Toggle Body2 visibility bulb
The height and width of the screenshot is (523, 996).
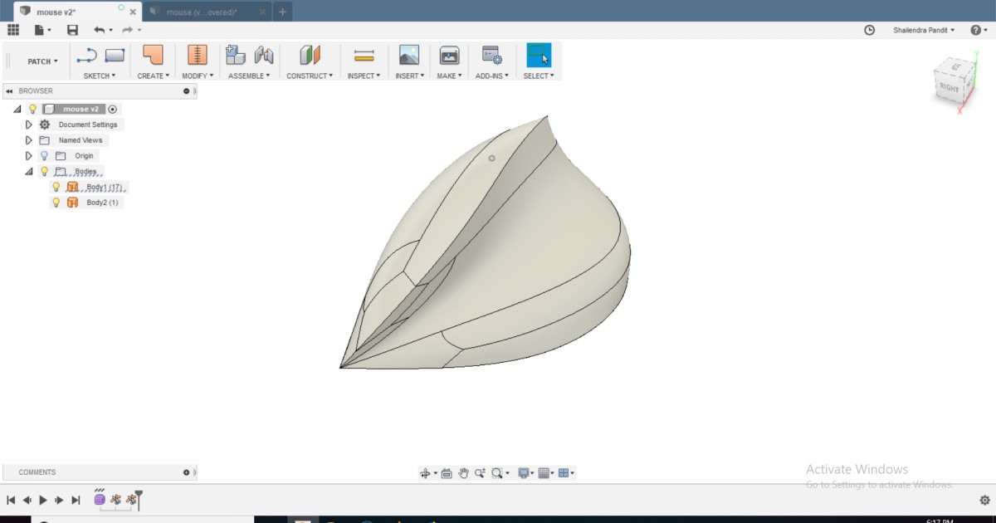[x=56, y=202]
